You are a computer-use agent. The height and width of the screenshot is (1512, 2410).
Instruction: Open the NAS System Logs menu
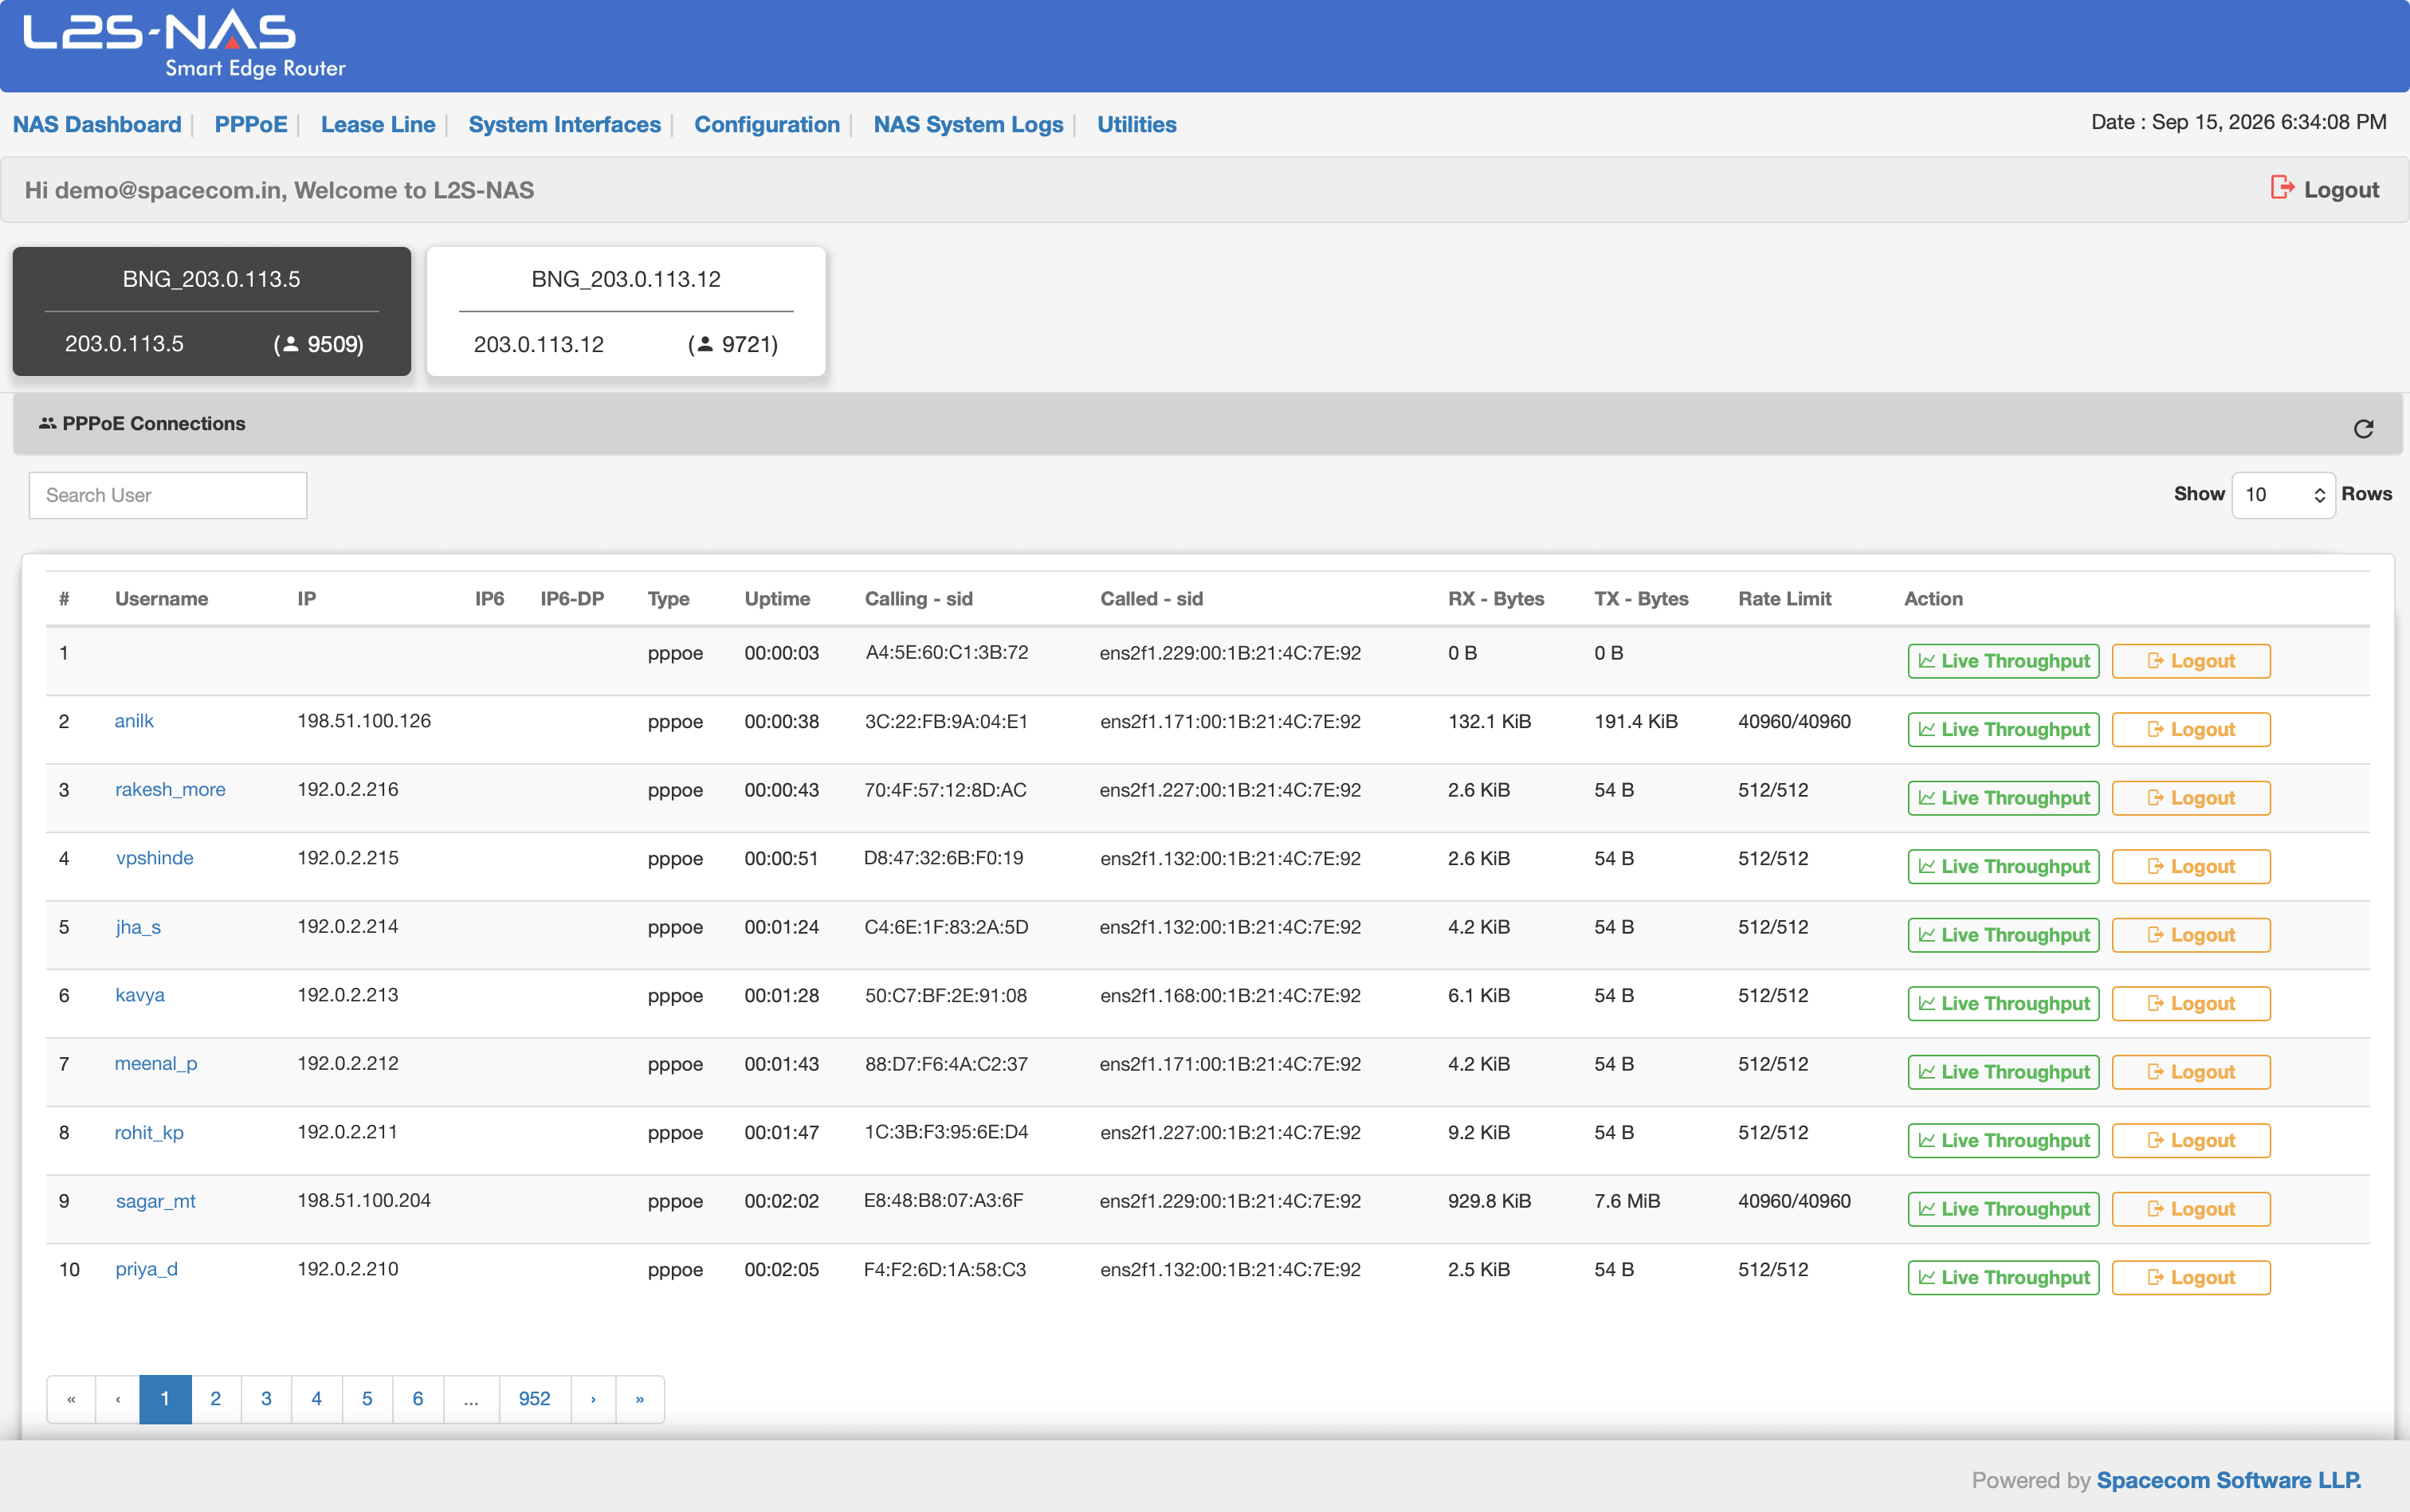968,124
